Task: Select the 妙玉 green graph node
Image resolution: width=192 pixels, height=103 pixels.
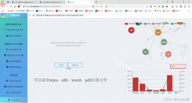Action: click(145, 52)
